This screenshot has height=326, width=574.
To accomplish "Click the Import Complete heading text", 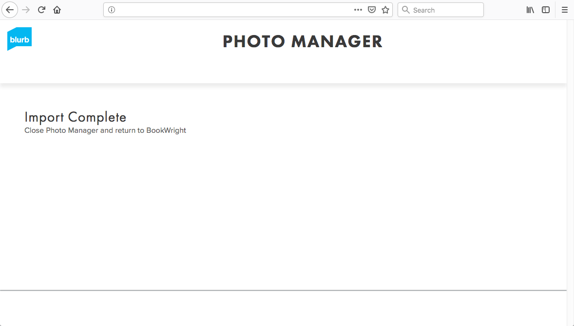I will point(76,117).
